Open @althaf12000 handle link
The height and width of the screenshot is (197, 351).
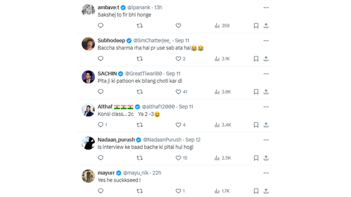[x=158, y=106]
